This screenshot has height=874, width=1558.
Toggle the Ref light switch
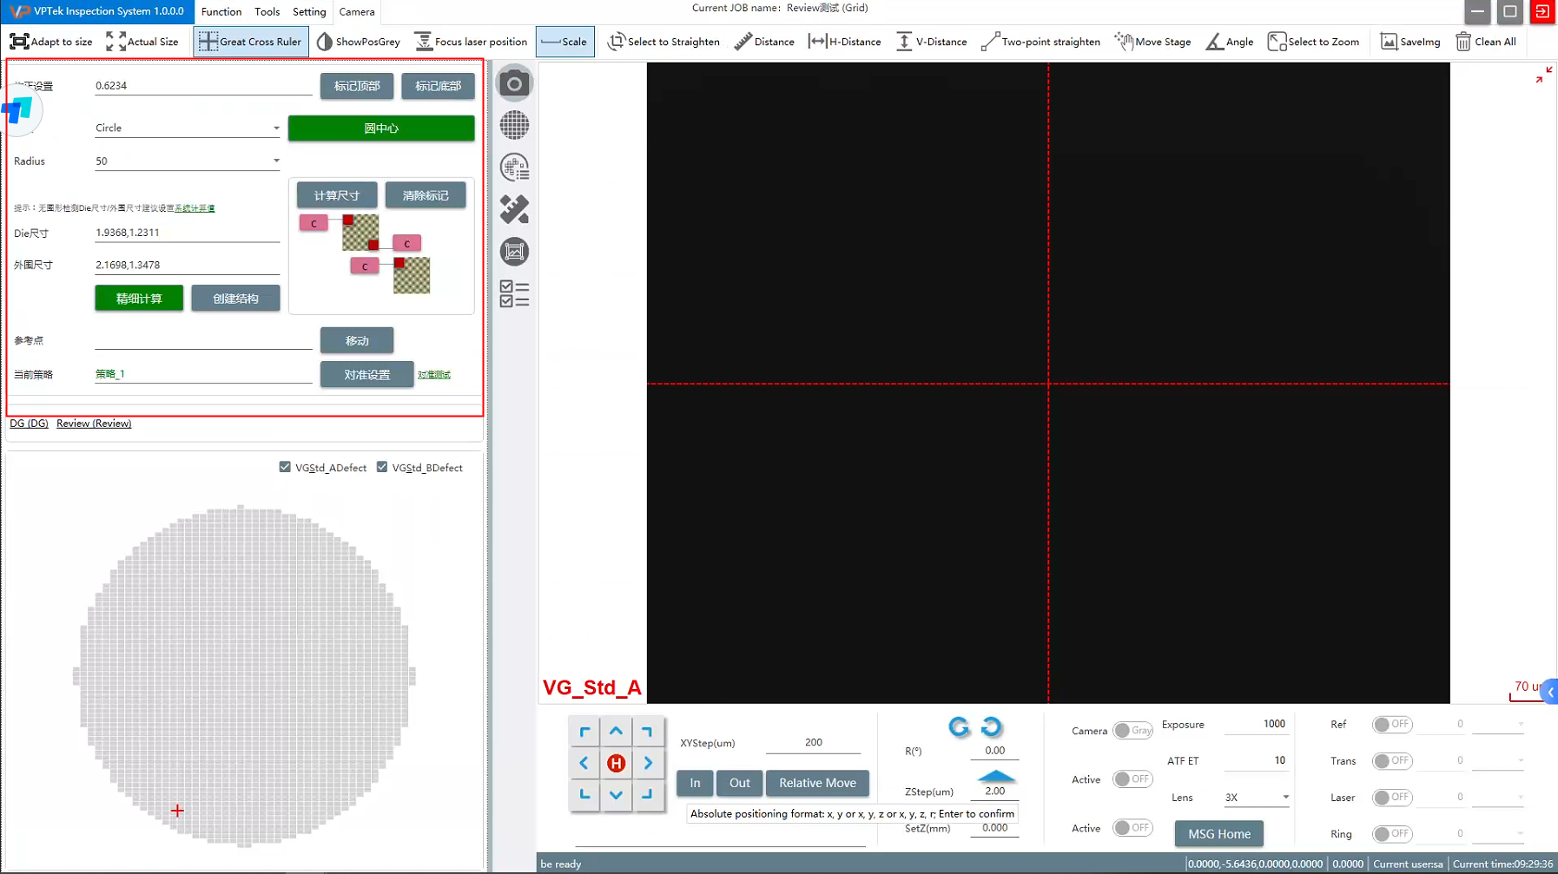[1392, 724]
